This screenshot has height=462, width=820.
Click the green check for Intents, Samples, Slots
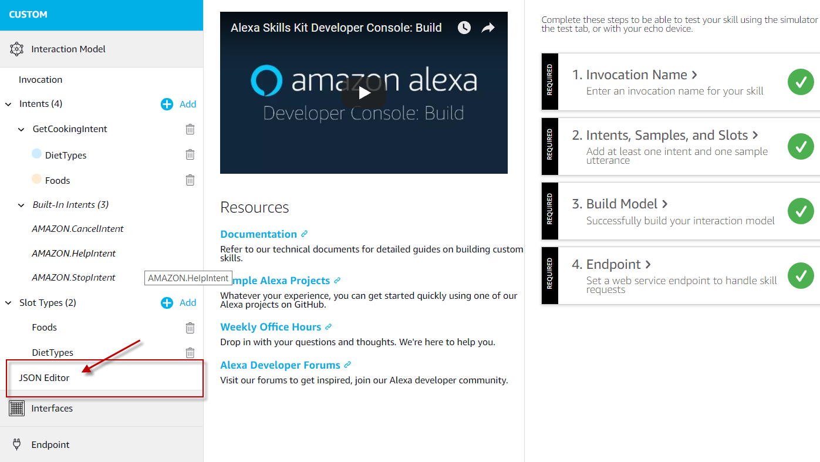[801, 147]
